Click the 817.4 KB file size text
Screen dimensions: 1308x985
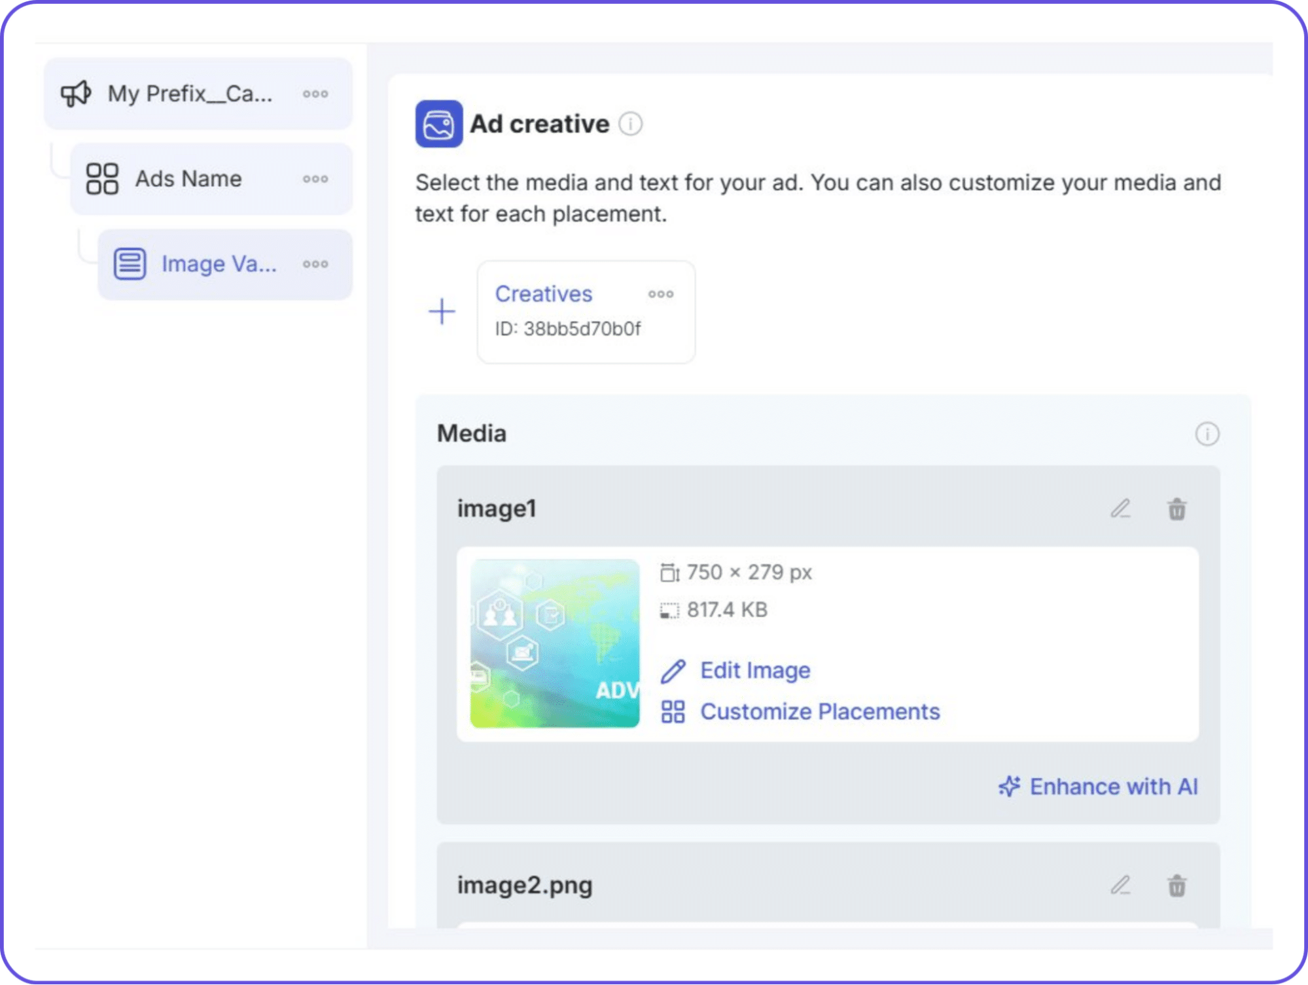pos(727,610)
